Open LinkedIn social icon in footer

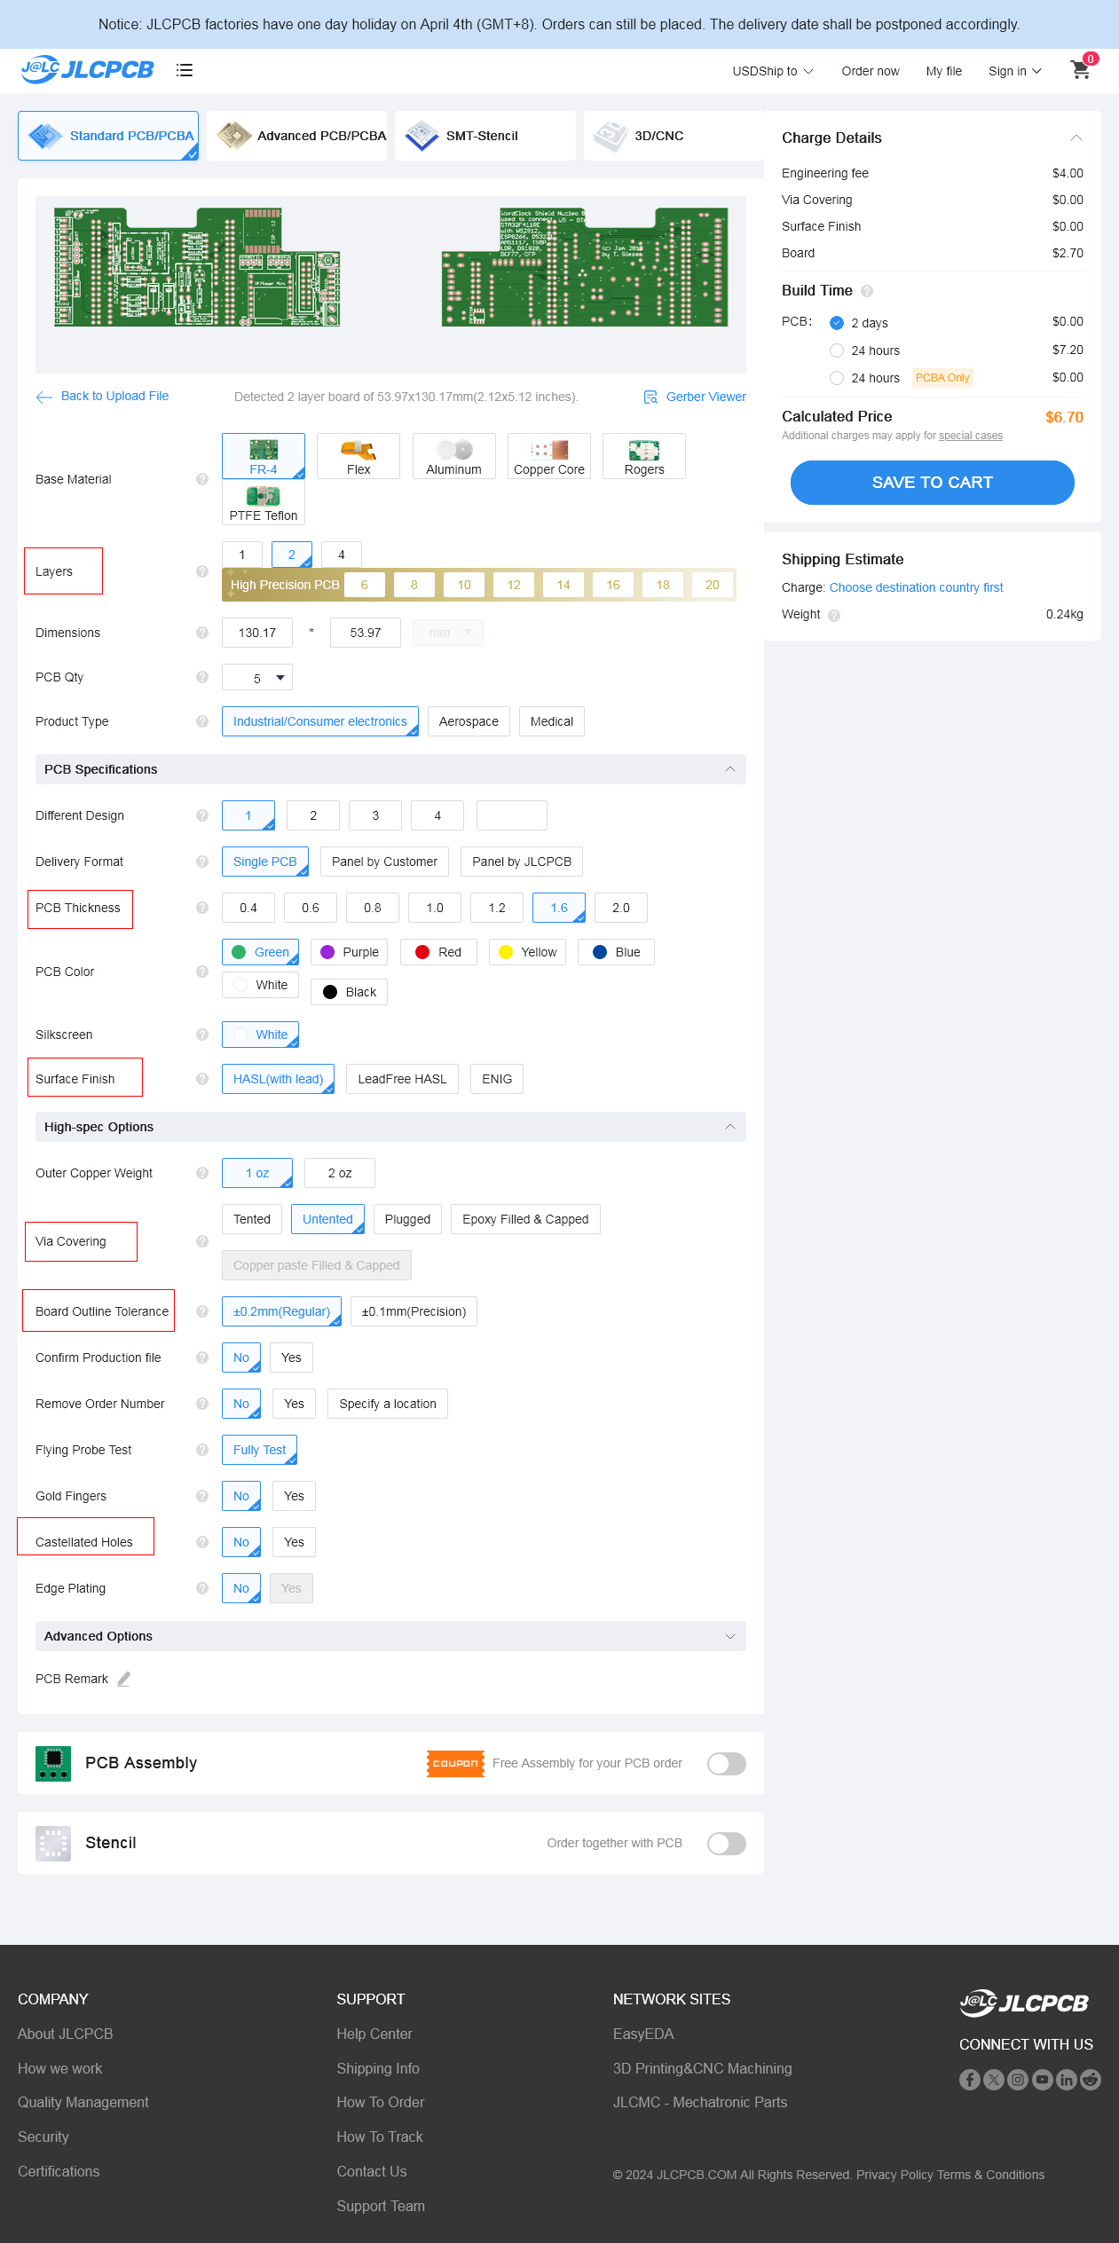pyautogui.click(x=1066, y=2079)
